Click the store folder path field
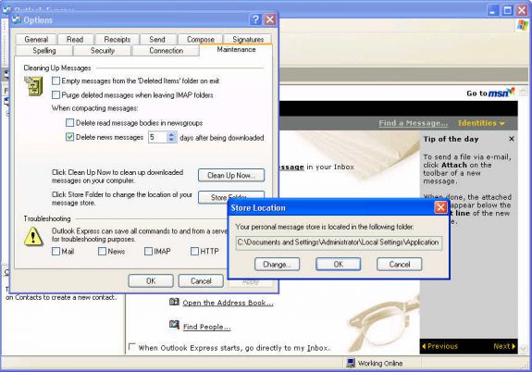 [339, 242]
